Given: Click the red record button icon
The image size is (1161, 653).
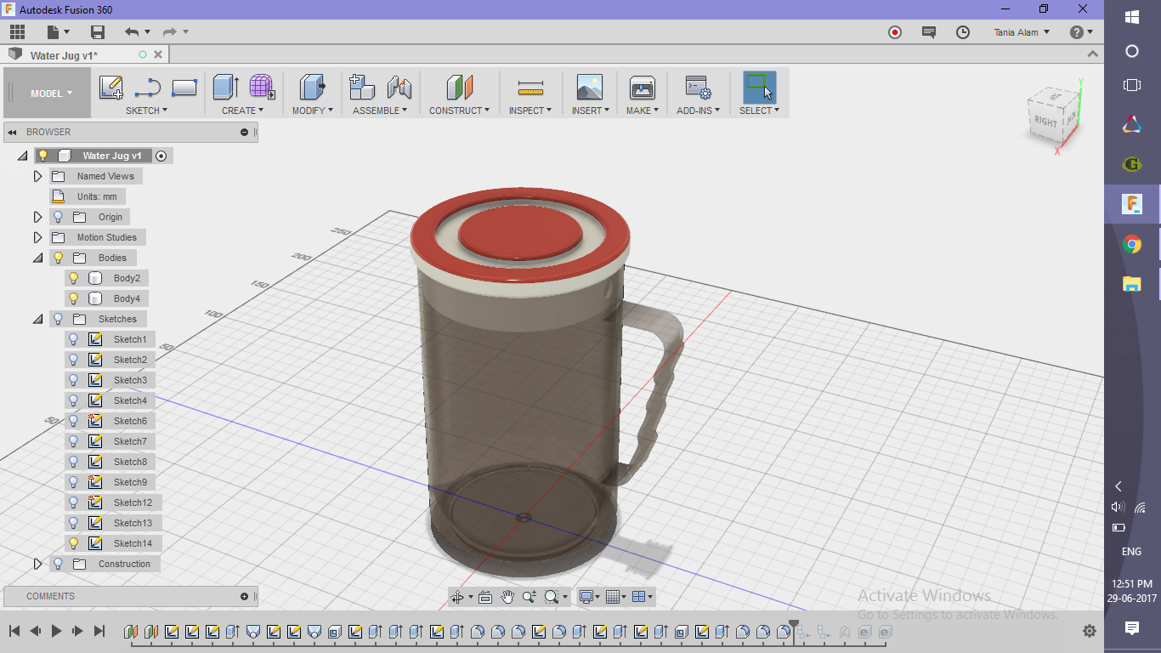Looking at the screenshot, I should [895, 32].
